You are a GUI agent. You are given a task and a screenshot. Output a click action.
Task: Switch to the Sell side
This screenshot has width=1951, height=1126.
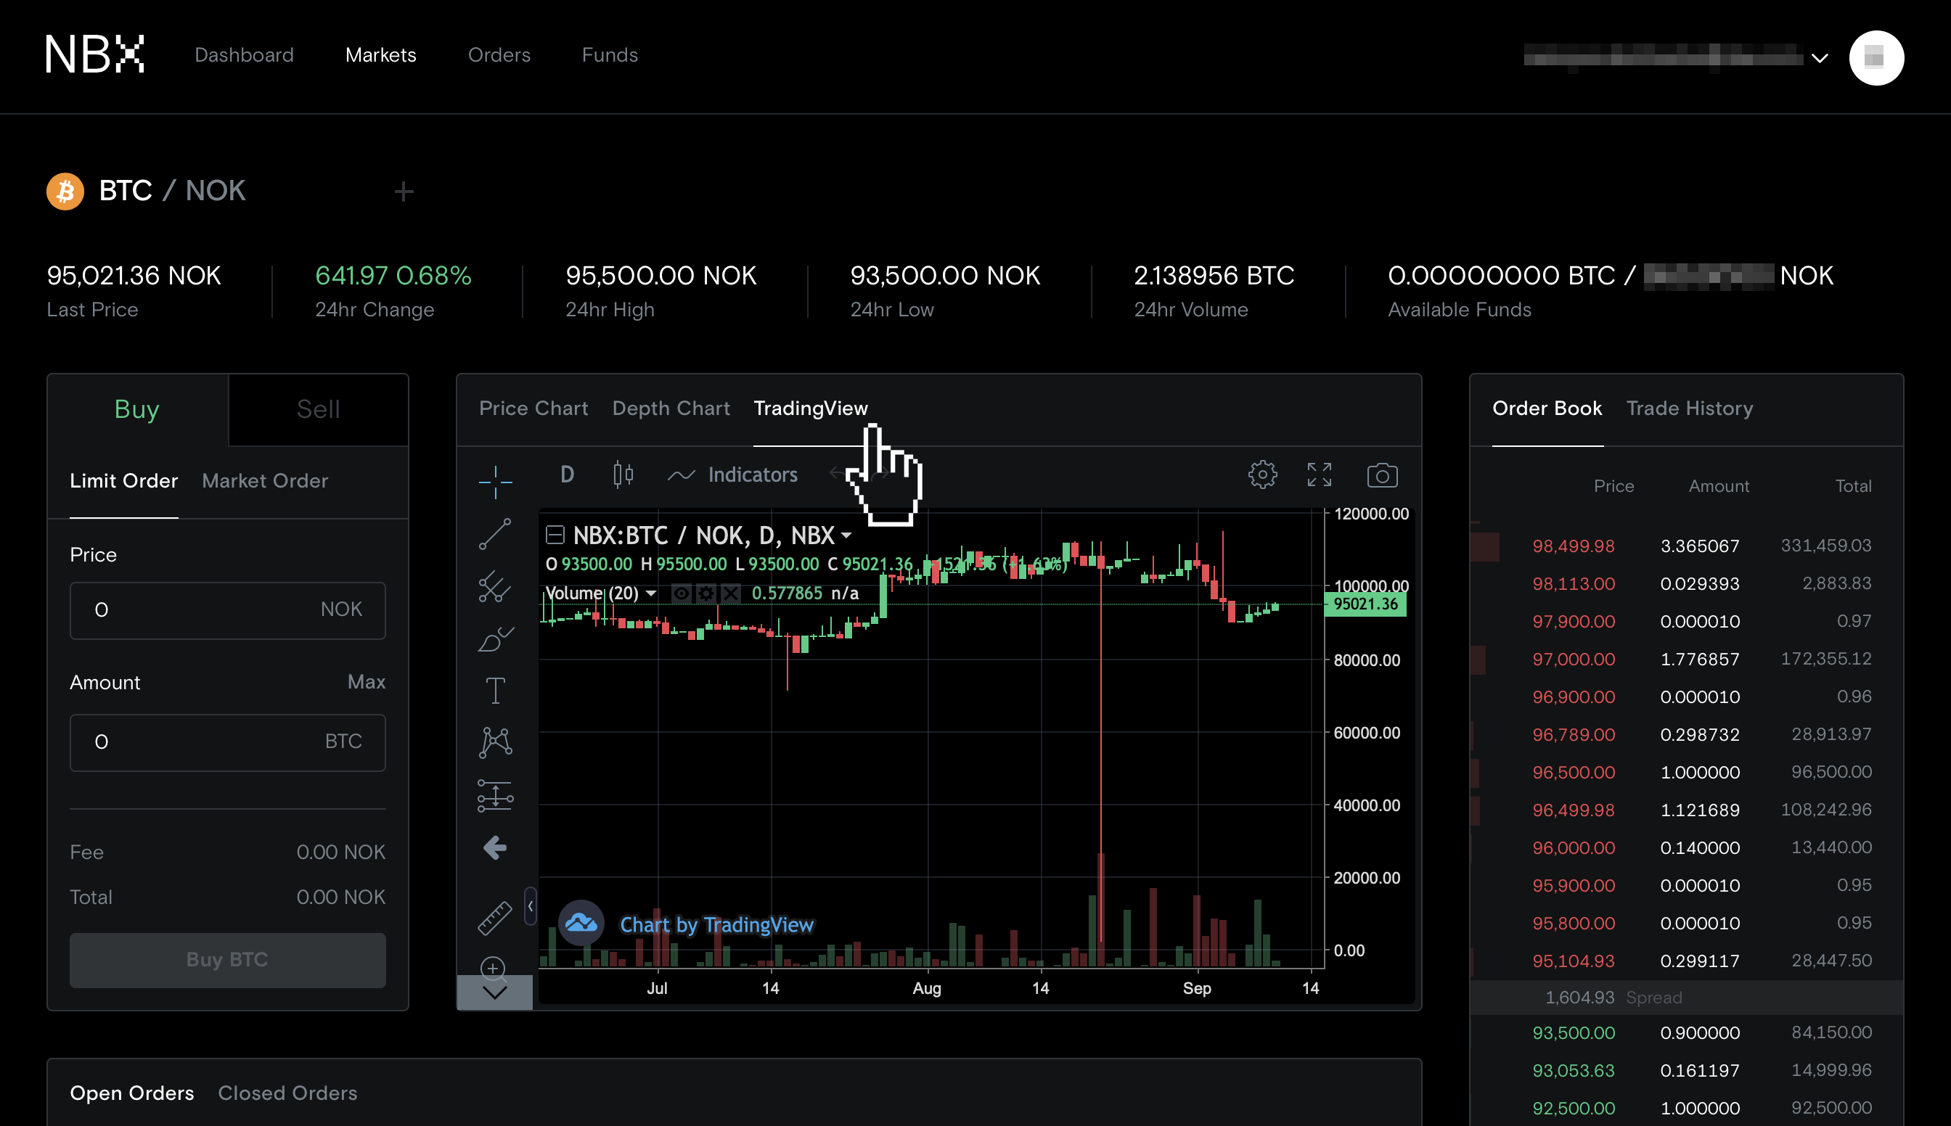click(x=318, y=409)
